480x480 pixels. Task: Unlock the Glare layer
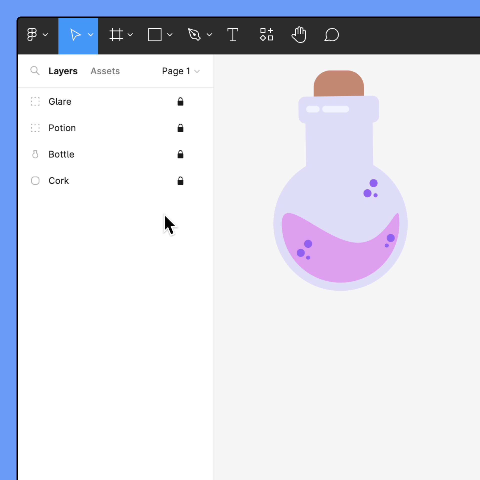coord(180,101)
